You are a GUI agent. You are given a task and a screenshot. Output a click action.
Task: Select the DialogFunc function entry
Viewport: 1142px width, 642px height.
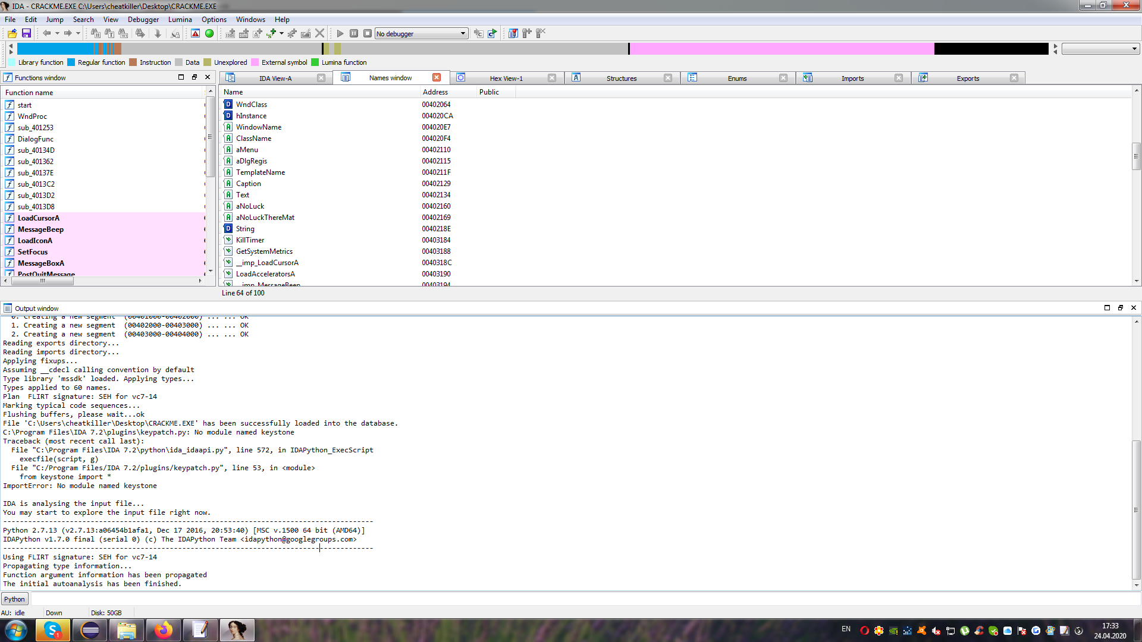pos(35,139)
